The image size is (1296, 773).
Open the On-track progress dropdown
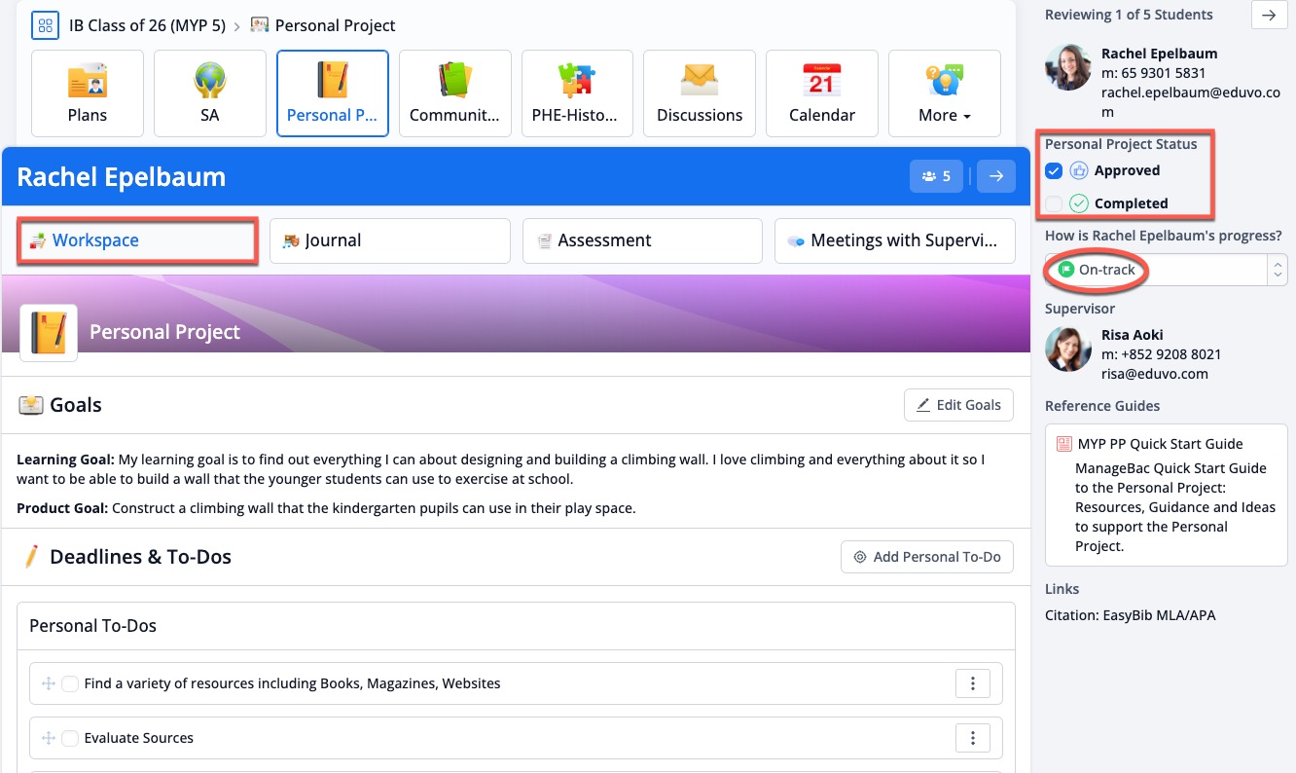1167,270
